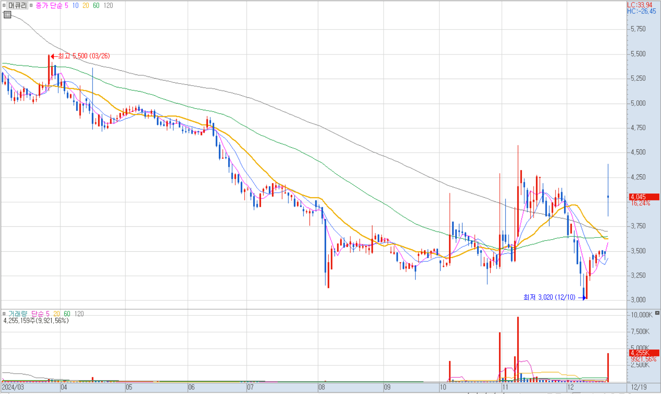Click the LC:33.94 indicator text
This screenshot has height=394, width=661.
pyautogui.click(x=640, y=5)
